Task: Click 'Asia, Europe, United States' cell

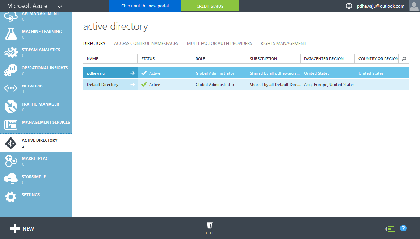Action: click(x=329, y=85)
